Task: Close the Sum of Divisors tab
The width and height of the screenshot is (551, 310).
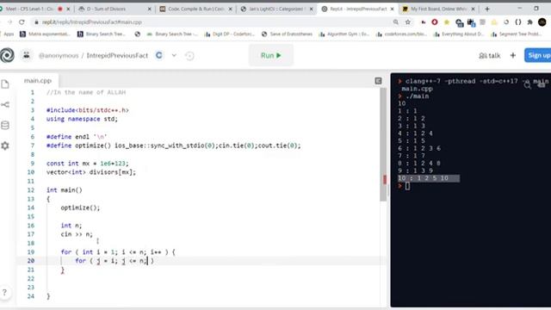Action: [149, 9]
